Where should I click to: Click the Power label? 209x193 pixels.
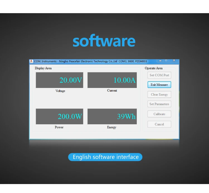click(x=59, y=127)
